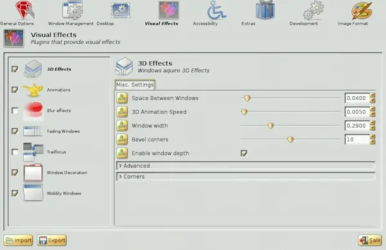This screenshot has width=386, height=250.
Task: Click Visual Effects header fireworks thumbnail
Action: pyautogui.click(x=14, y=38)
